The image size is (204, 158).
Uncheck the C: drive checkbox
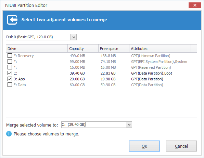(x=10, y=73)
